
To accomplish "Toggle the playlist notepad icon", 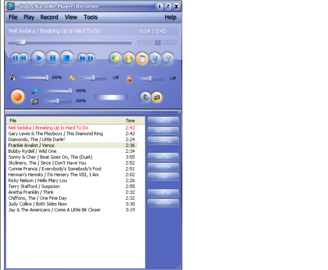I will coord(142,59).
